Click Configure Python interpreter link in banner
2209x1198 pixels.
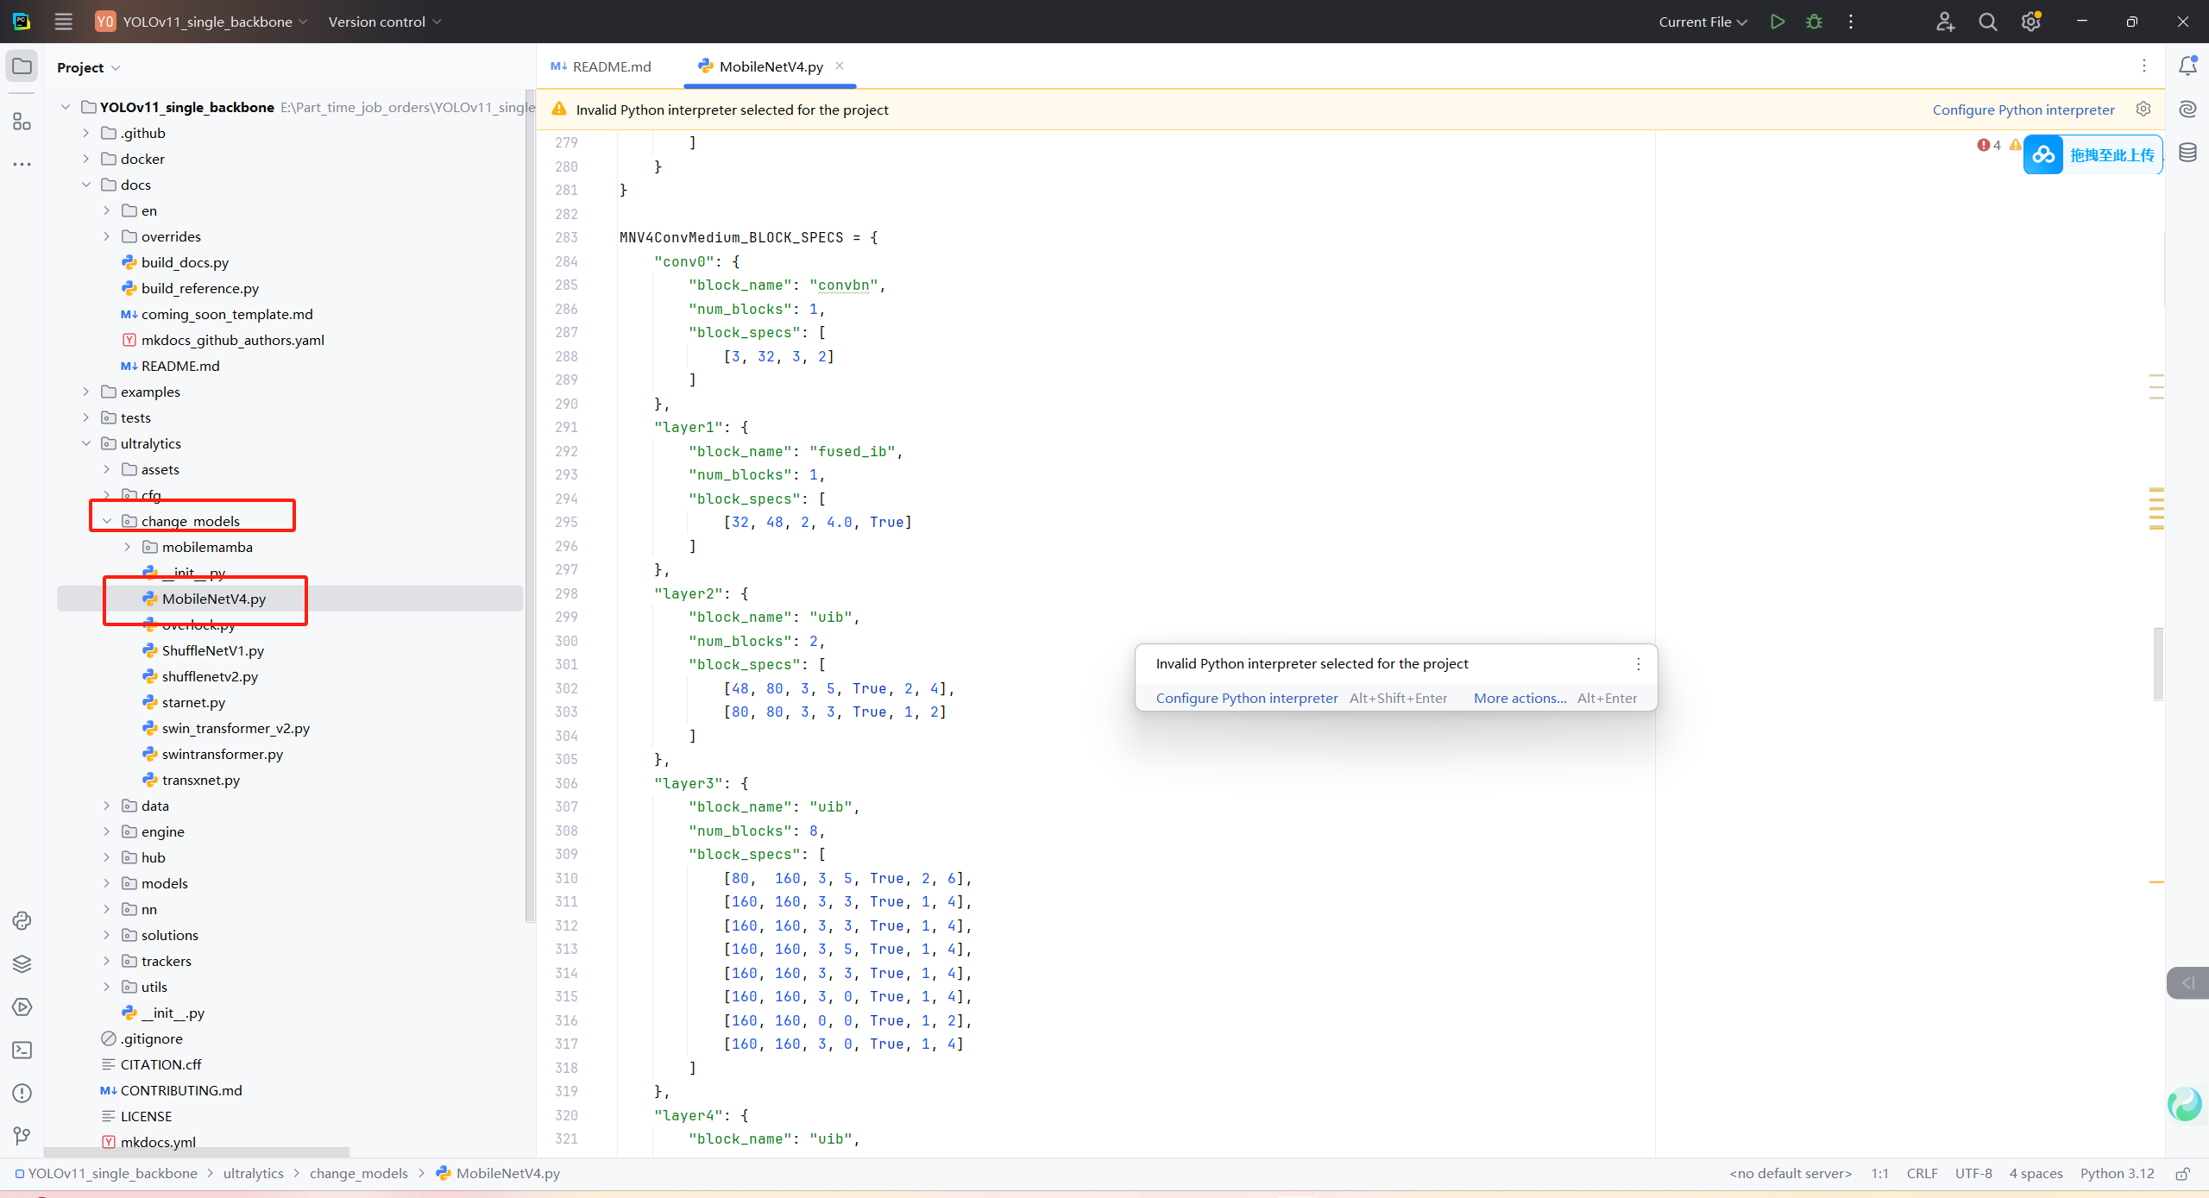point(2023,110)
